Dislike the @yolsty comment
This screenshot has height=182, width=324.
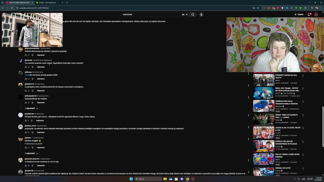pos(32,148)
